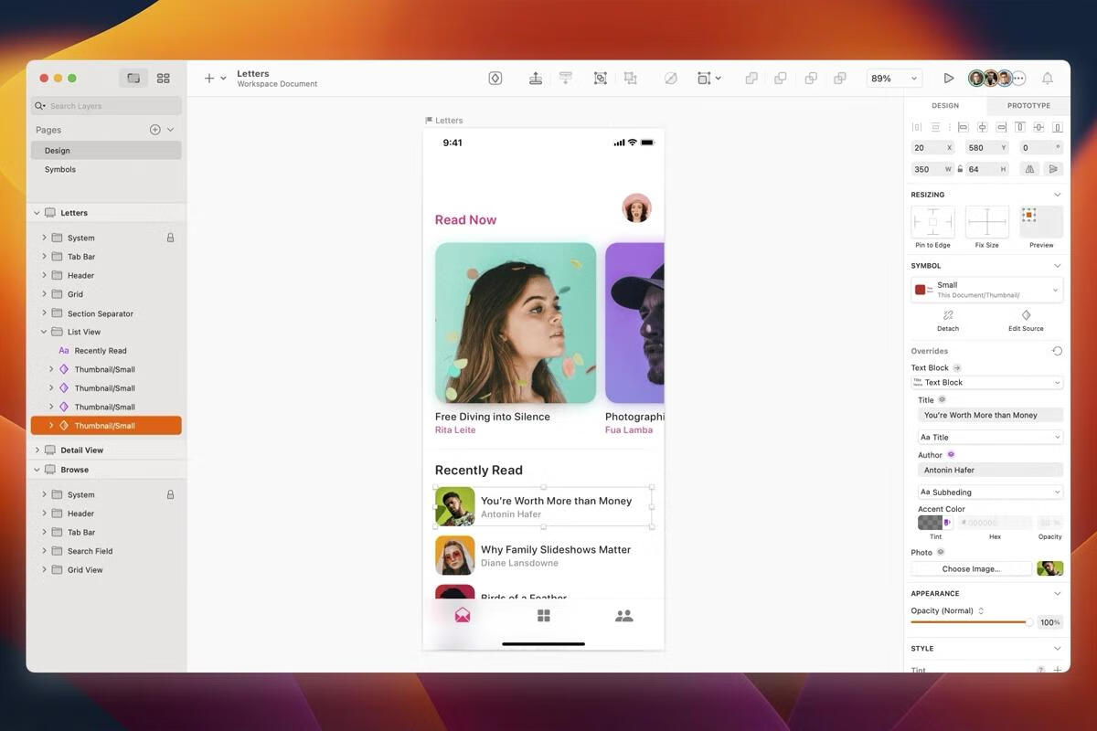Run the prototype with the play icon

pyautogui.click(x=949, y=78)
